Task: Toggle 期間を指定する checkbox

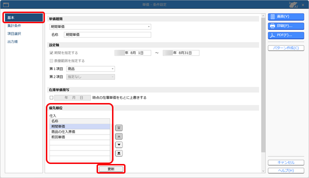Action: pos(52,53)
